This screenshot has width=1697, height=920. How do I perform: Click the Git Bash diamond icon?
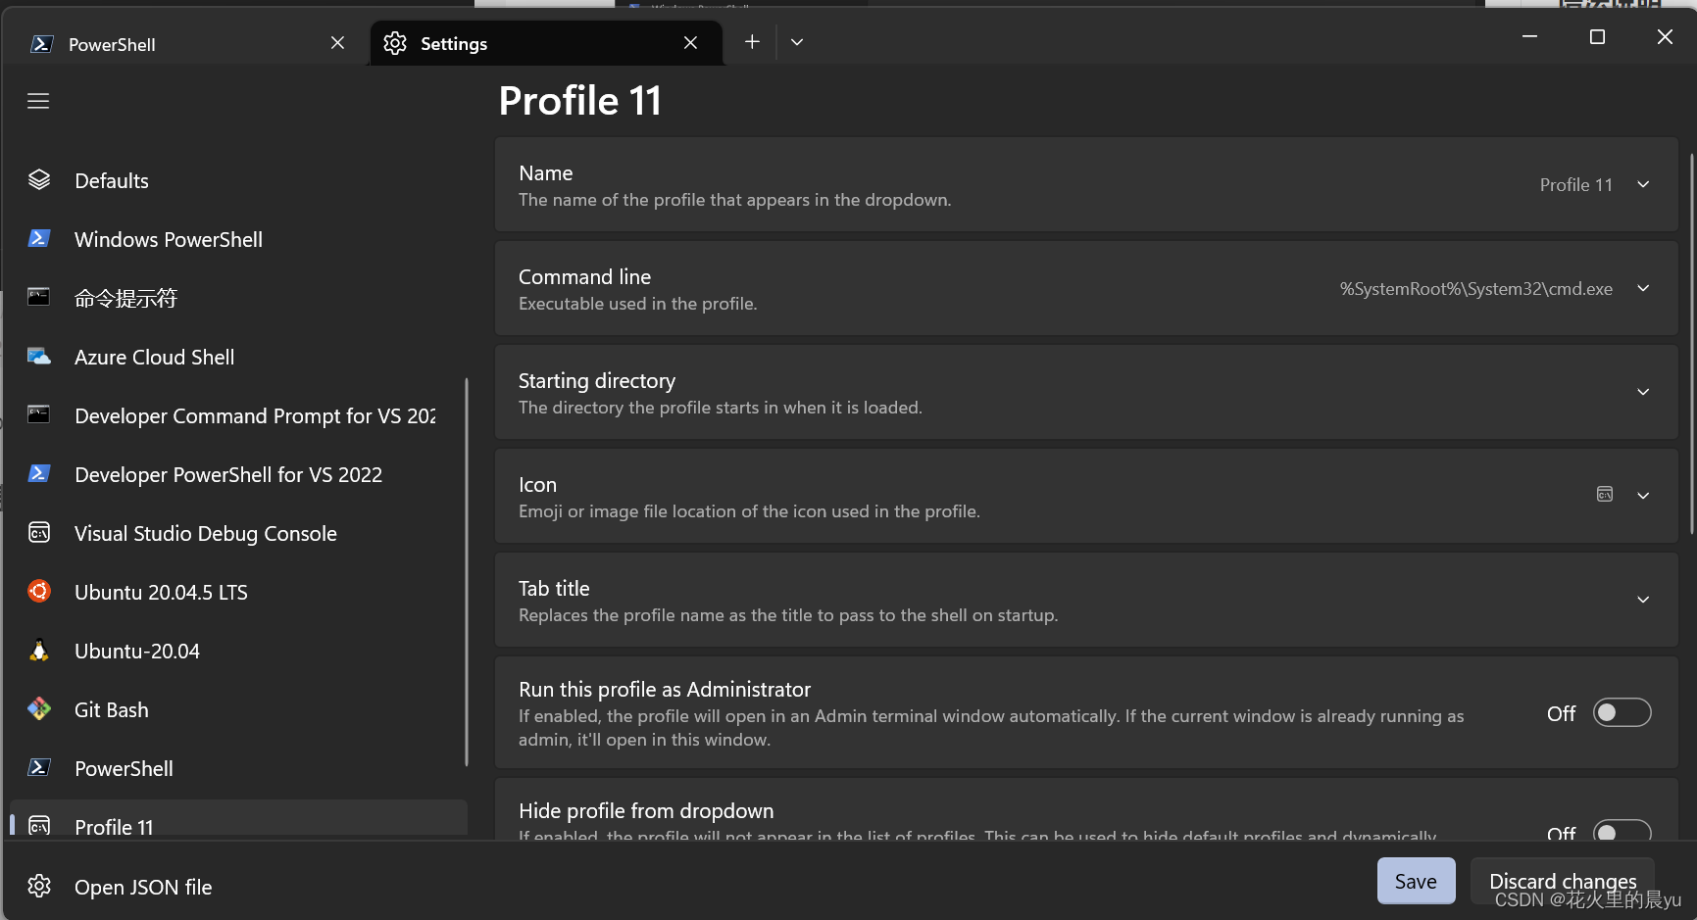[39, 708]
